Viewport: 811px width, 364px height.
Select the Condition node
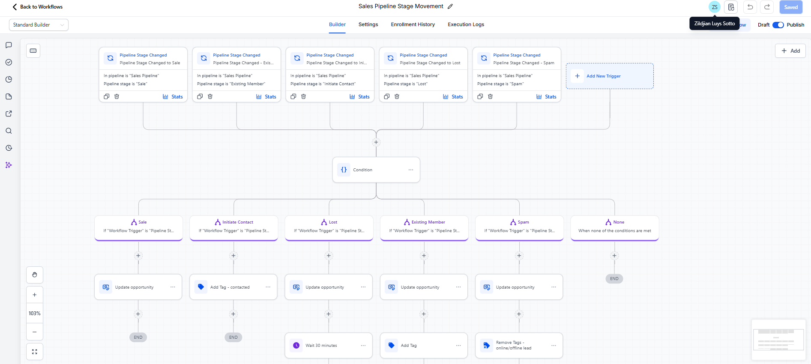point(376,170)
